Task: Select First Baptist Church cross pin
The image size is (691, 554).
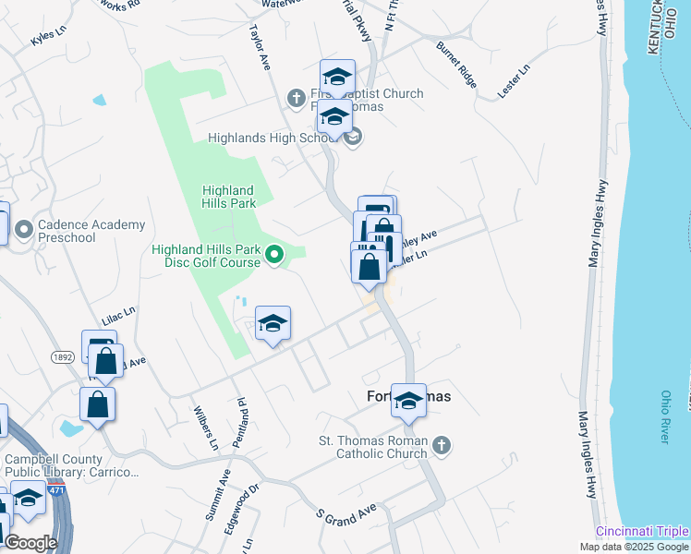Action: 297,99
